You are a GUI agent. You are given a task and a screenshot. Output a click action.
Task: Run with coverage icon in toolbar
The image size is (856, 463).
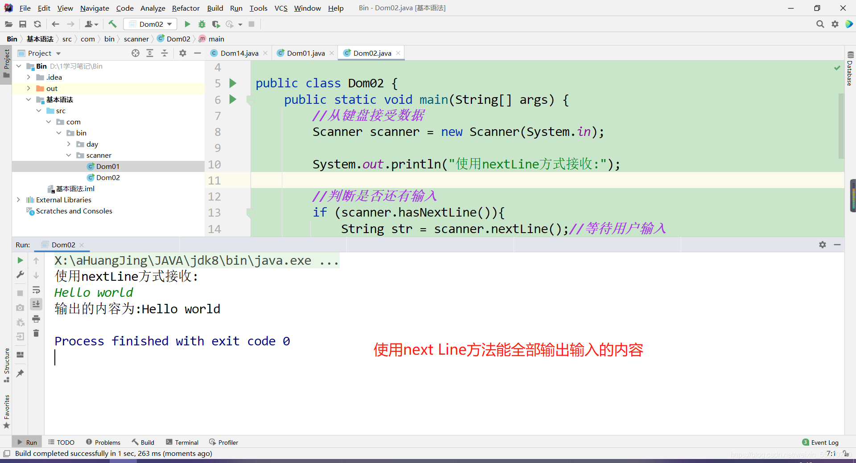click(x=216, y=24)
